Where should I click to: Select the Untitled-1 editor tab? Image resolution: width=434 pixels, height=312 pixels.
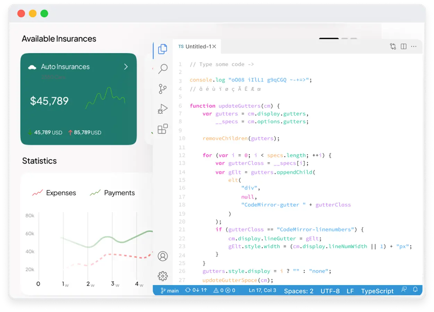point(195,46)
